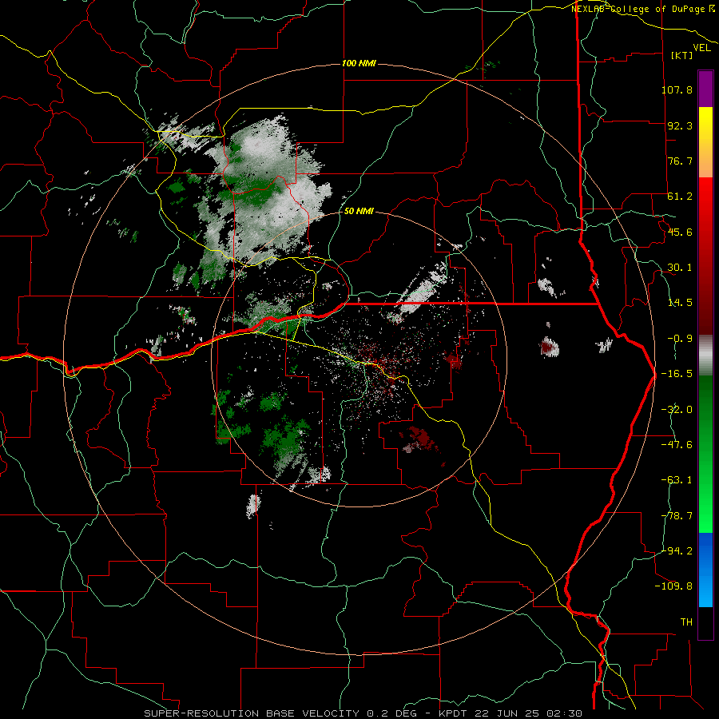
Task: Click the VEL legend title
Action: pos(701,48)
